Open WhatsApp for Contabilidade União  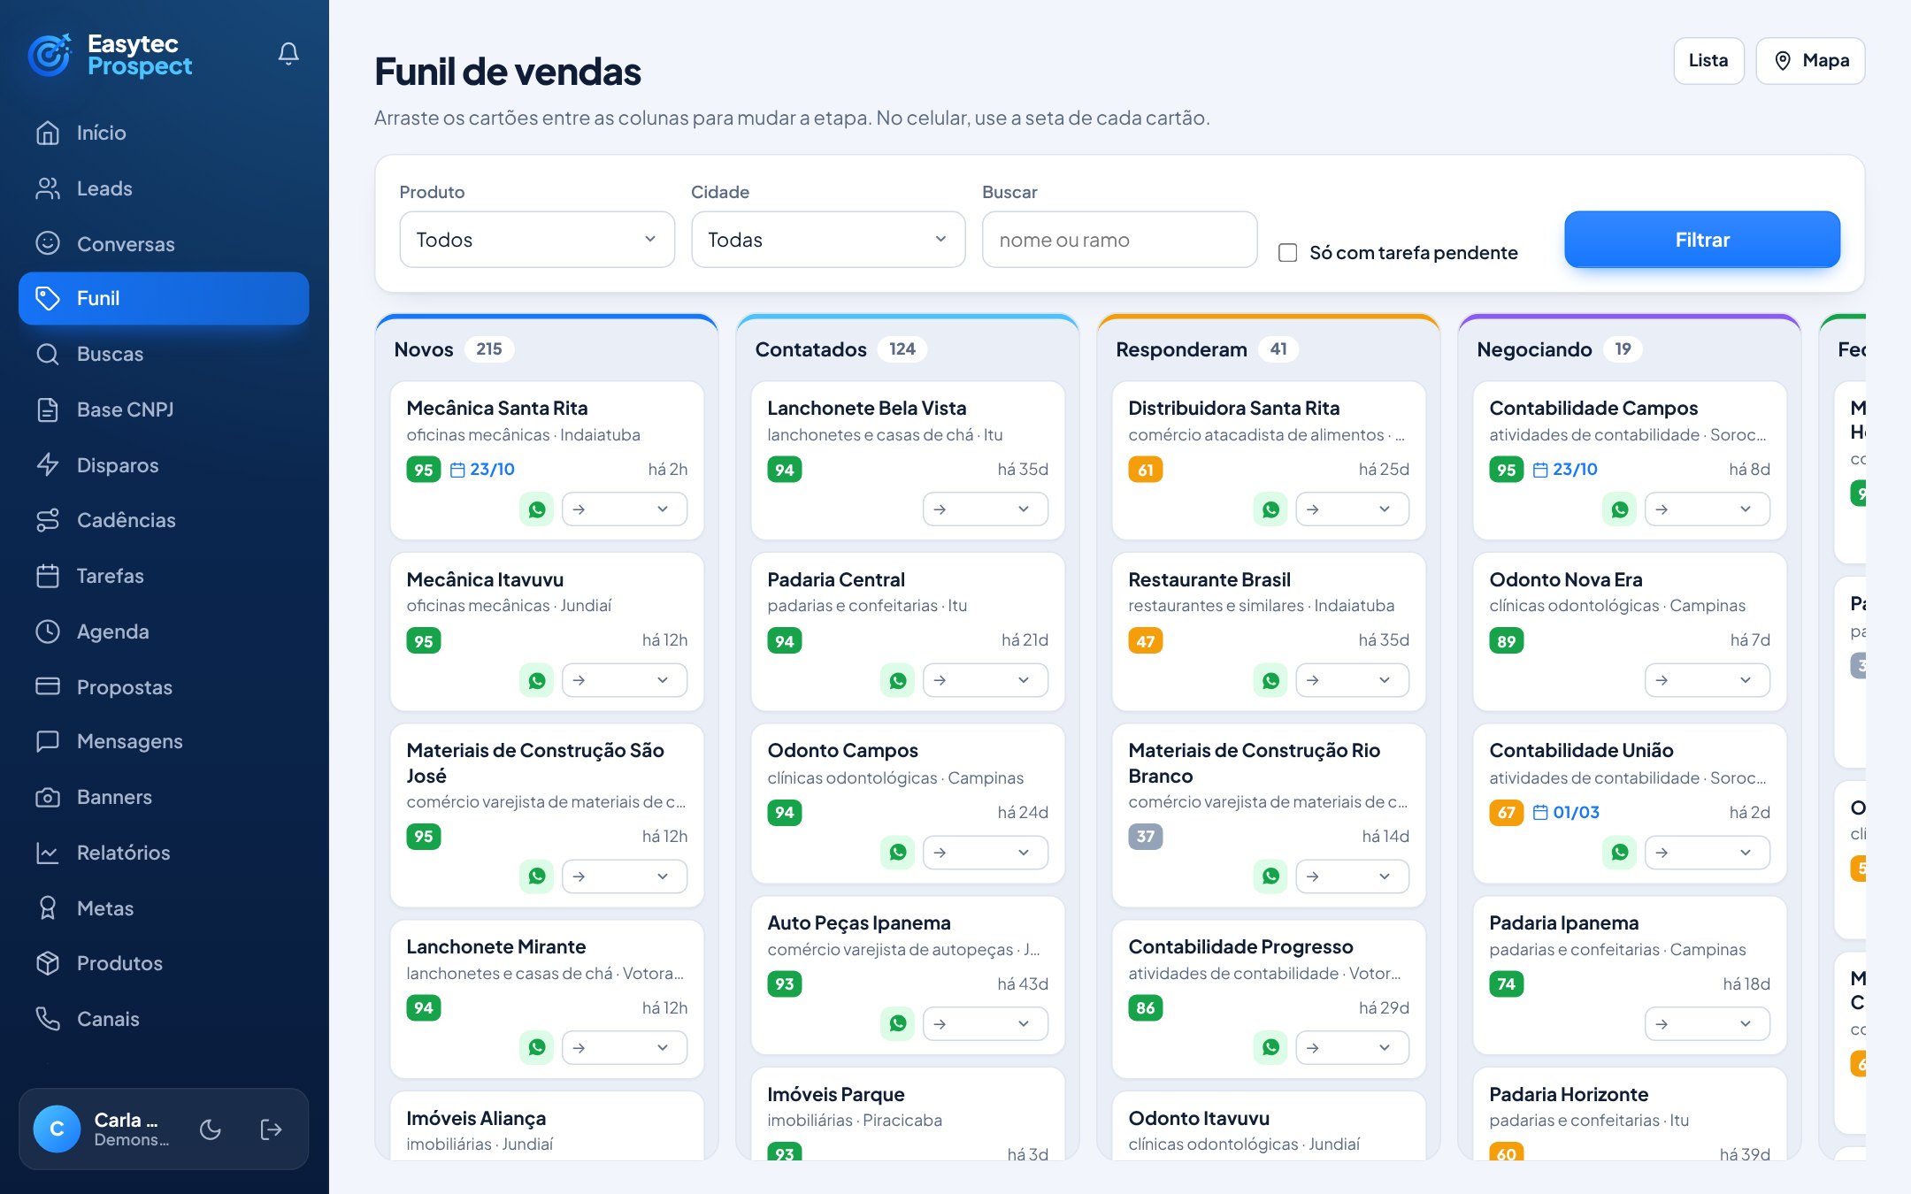(x=1619, y=853)
